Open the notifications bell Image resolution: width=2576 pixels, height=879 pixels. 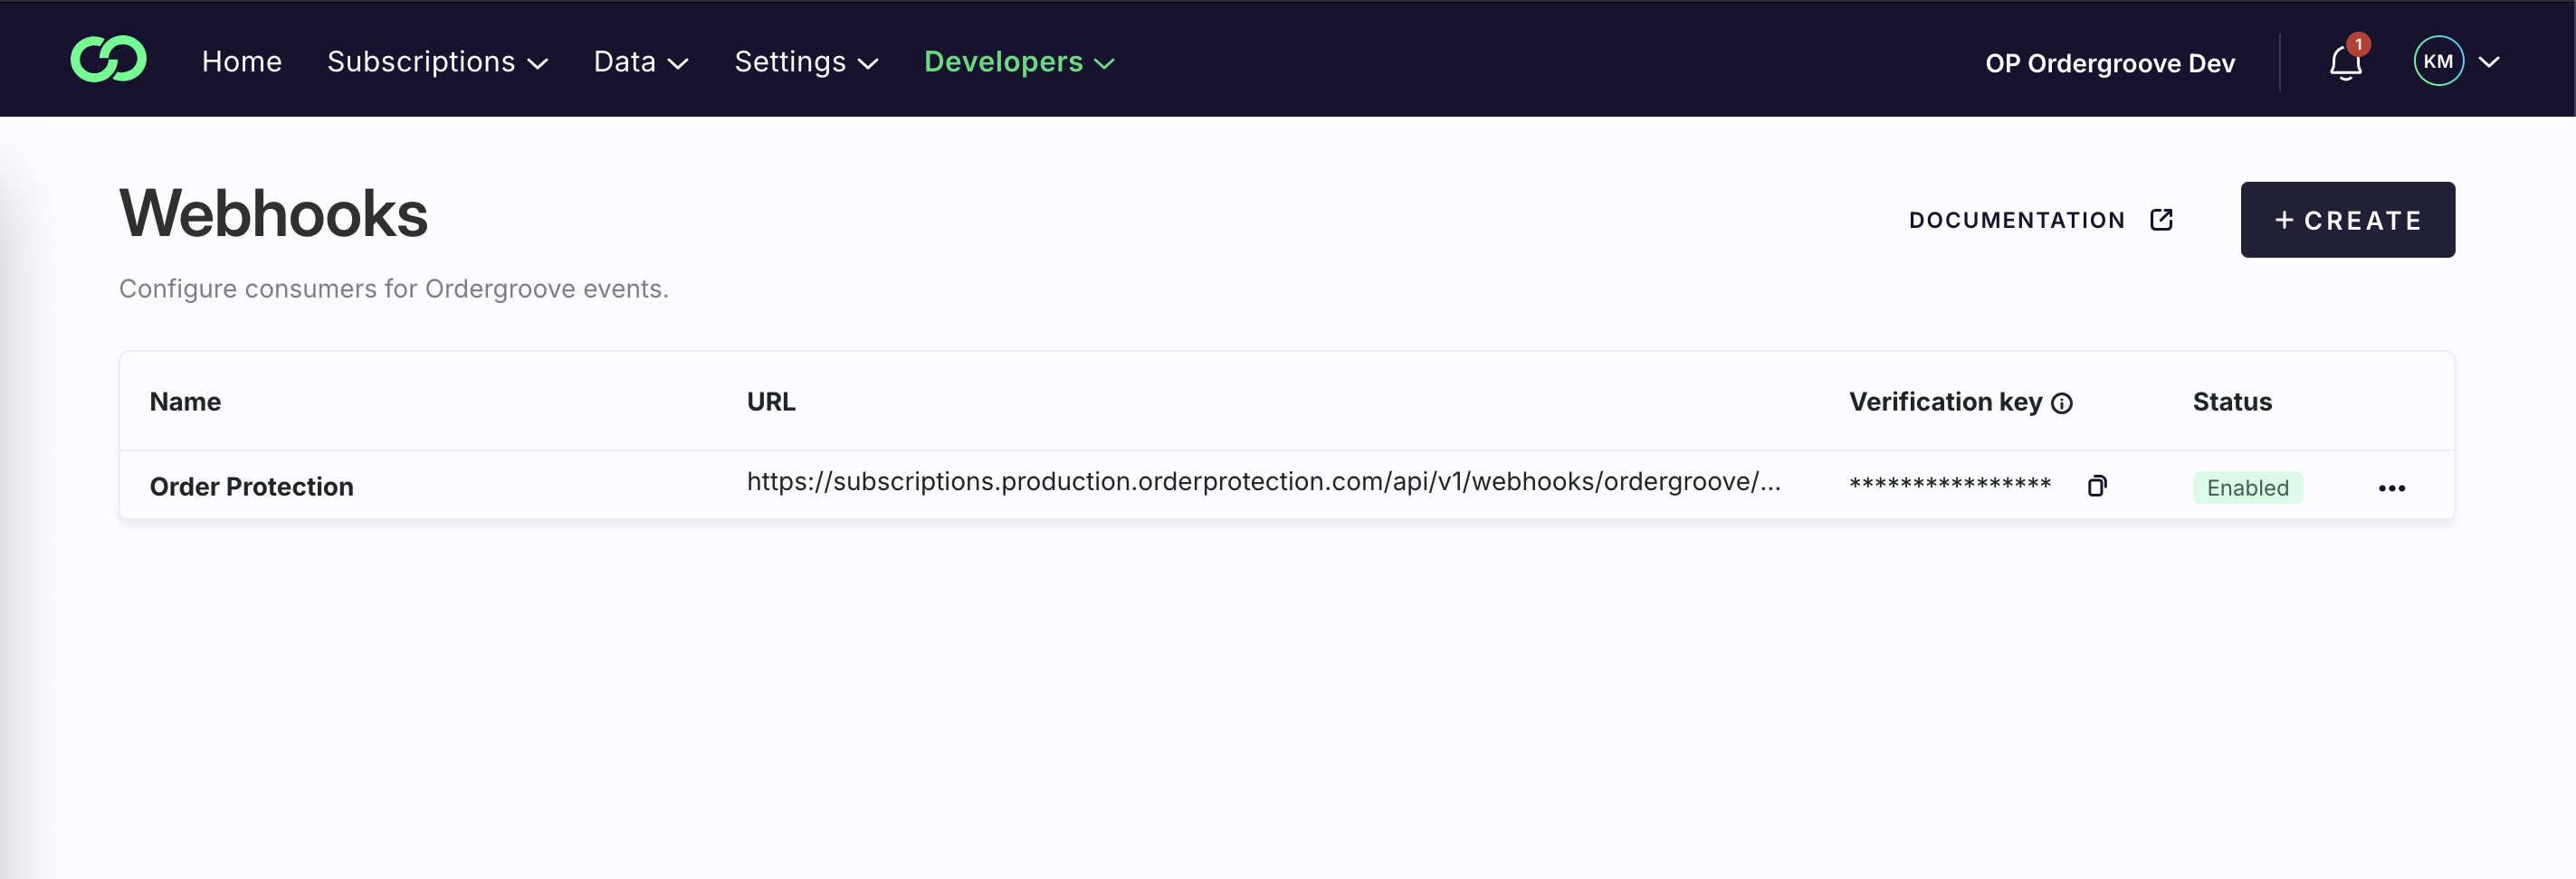tap(2344, 63)
